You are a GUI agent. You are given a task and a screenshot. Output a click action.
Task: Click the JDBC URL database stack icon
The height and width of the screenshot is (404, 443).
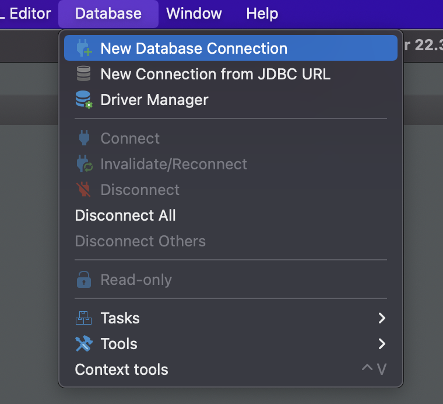pos(84,74)
